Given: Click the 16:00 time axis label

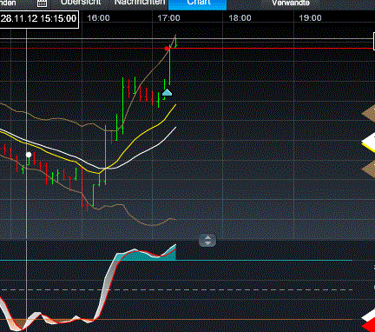Looking at the screenshot, I should [x=98, y=18].
